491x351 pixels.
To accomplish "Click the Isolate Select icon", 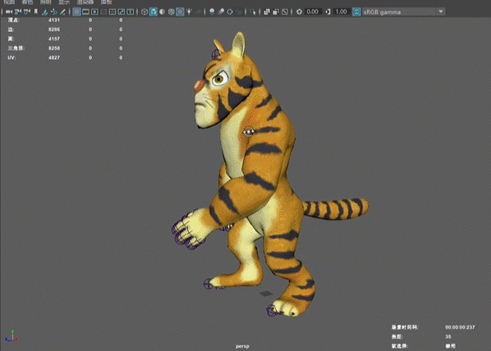I will (x=253, y=11).
